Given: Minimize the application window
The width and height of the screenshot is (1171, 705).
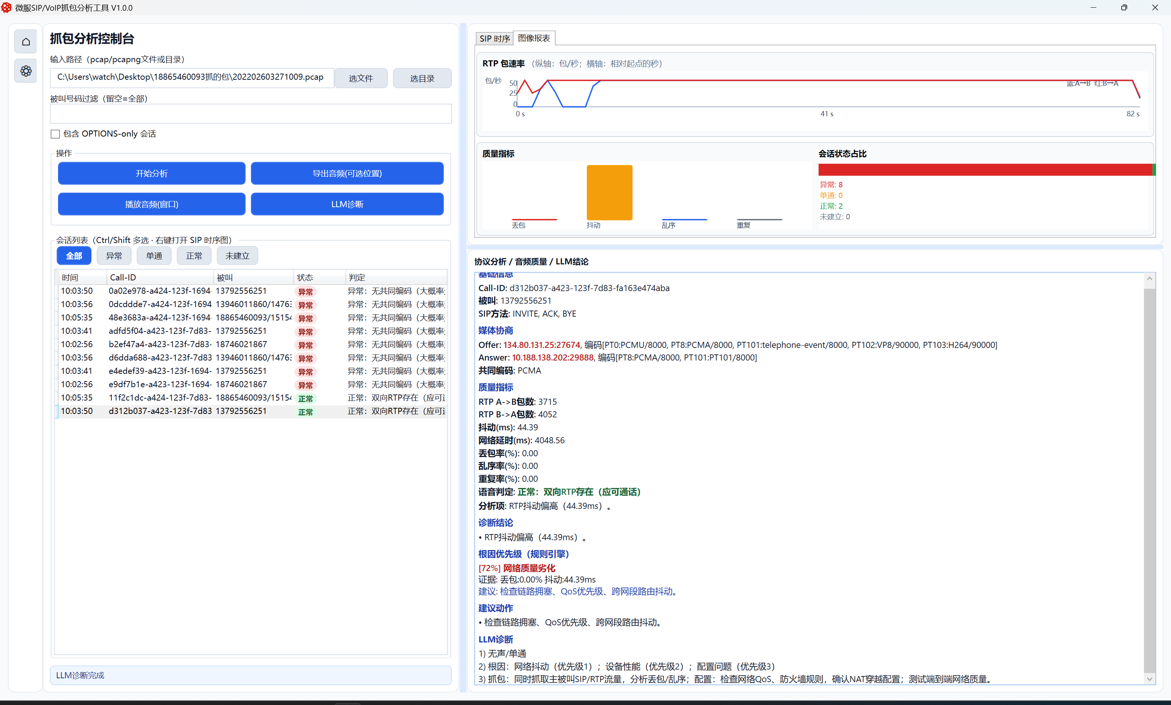Looking at the screenshot, I should (1093, 8).
